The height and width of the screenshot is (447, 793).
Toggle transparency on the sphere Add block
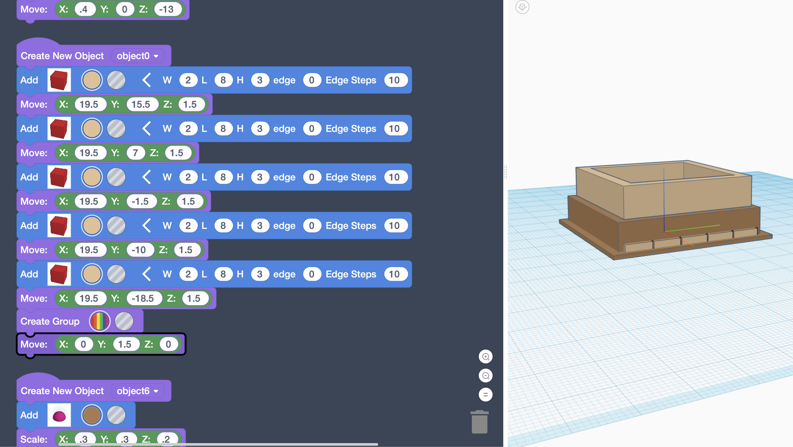(x=116, y=415)
